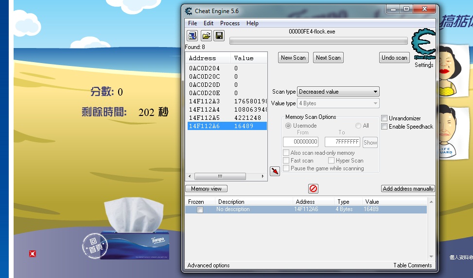Click the From address field 00000000
The height and width of the screenshot is (278, 473).
pyautogui.click(x=301, y=142)
